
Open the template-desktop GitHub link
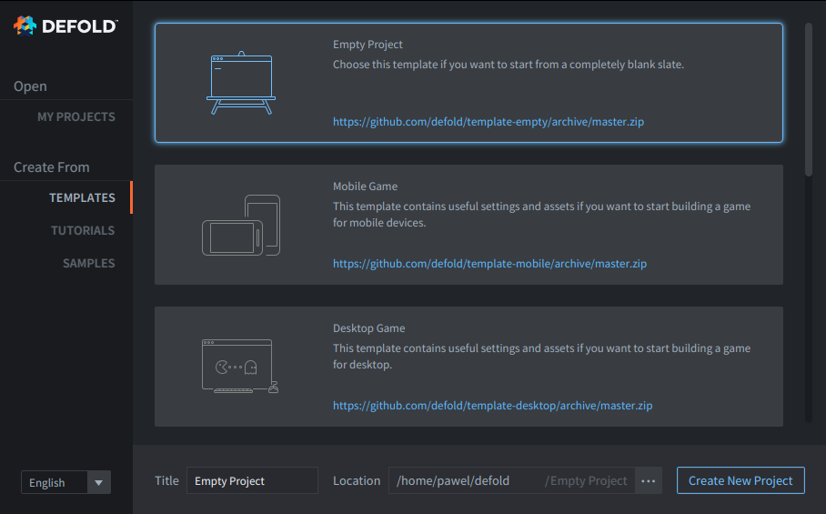coord(492,406)
